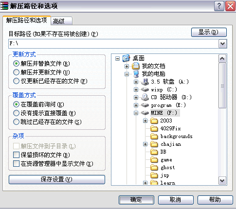236x209 pixels.
Task: Click the folder icon next to ghost
Action: 154,167
